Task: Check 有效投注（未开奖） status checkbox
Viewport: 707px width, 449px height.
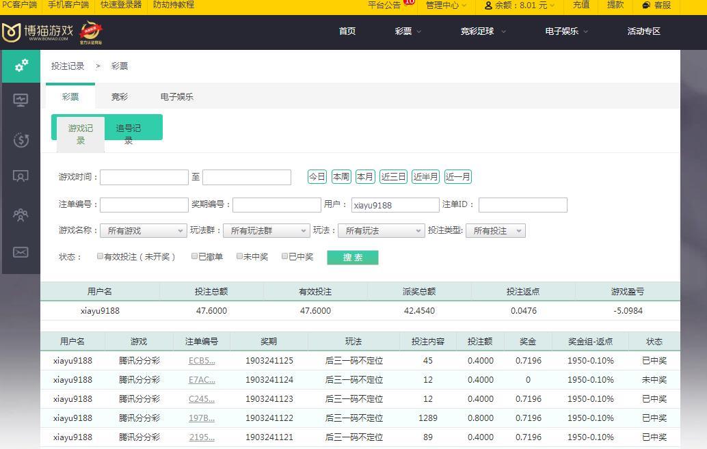Action: pyautogui.click(x=100, y=256)
